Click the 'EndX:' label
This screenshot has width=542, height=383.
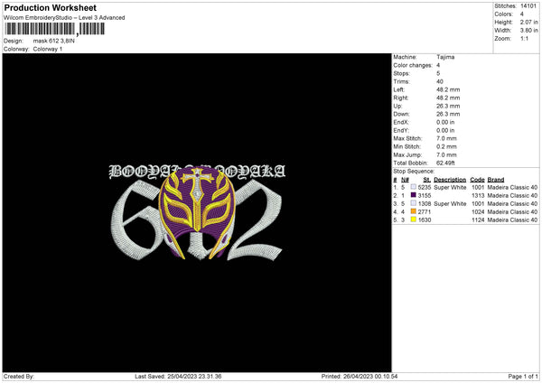coord(401,122)
